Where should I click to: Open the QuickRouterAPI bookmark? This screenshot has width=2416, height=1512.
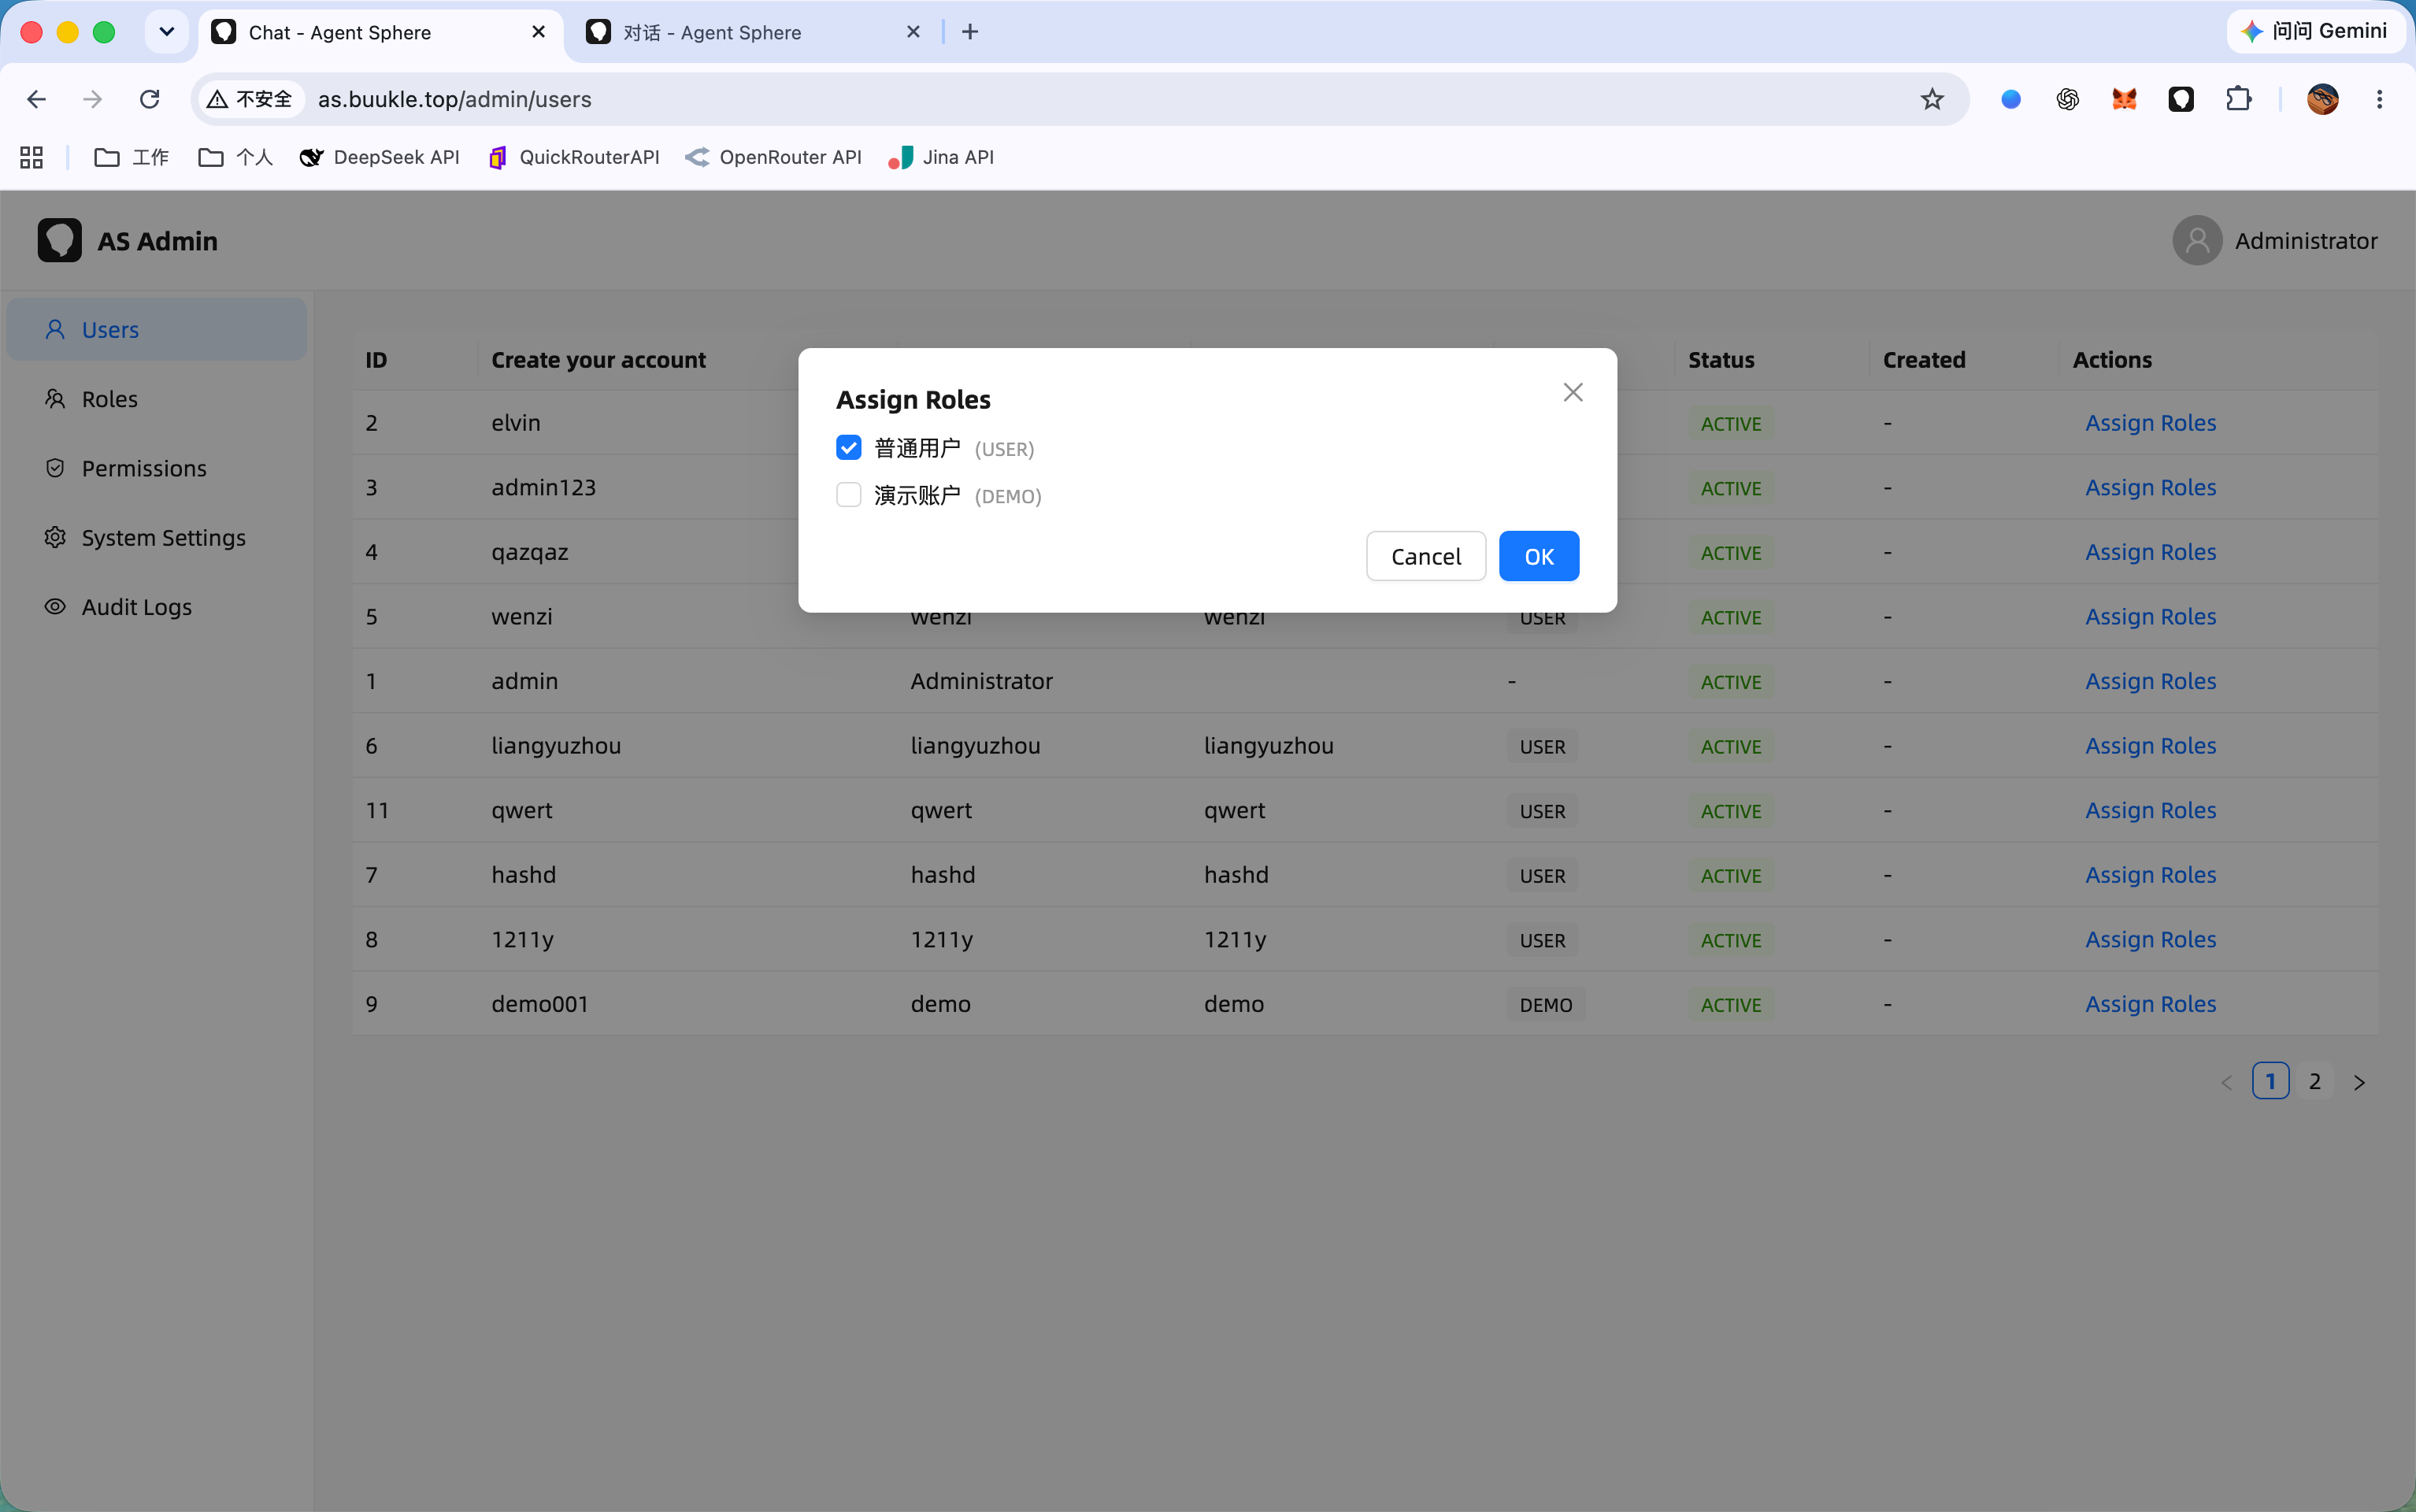[574, 157]
